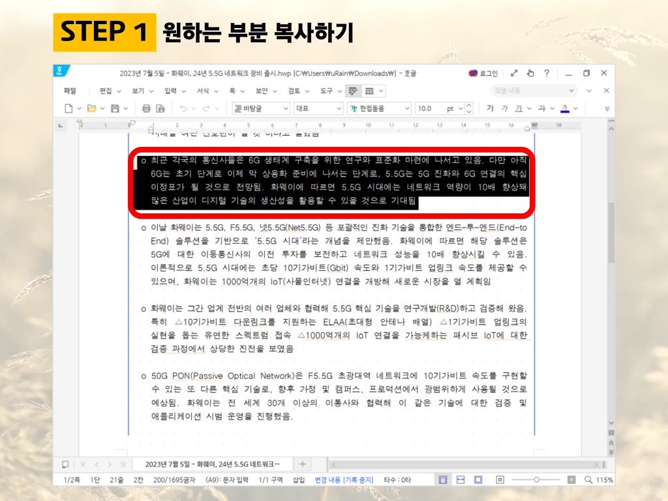Click the ruler tab type selector

[x=61, y=126]
